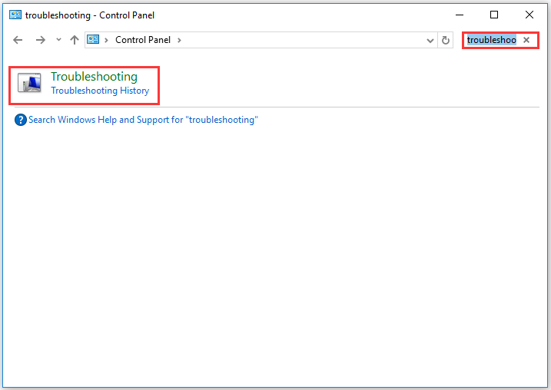Open the green Troubleshooting heading
This screenshot has height=390, width=551.
click(95, 77)
